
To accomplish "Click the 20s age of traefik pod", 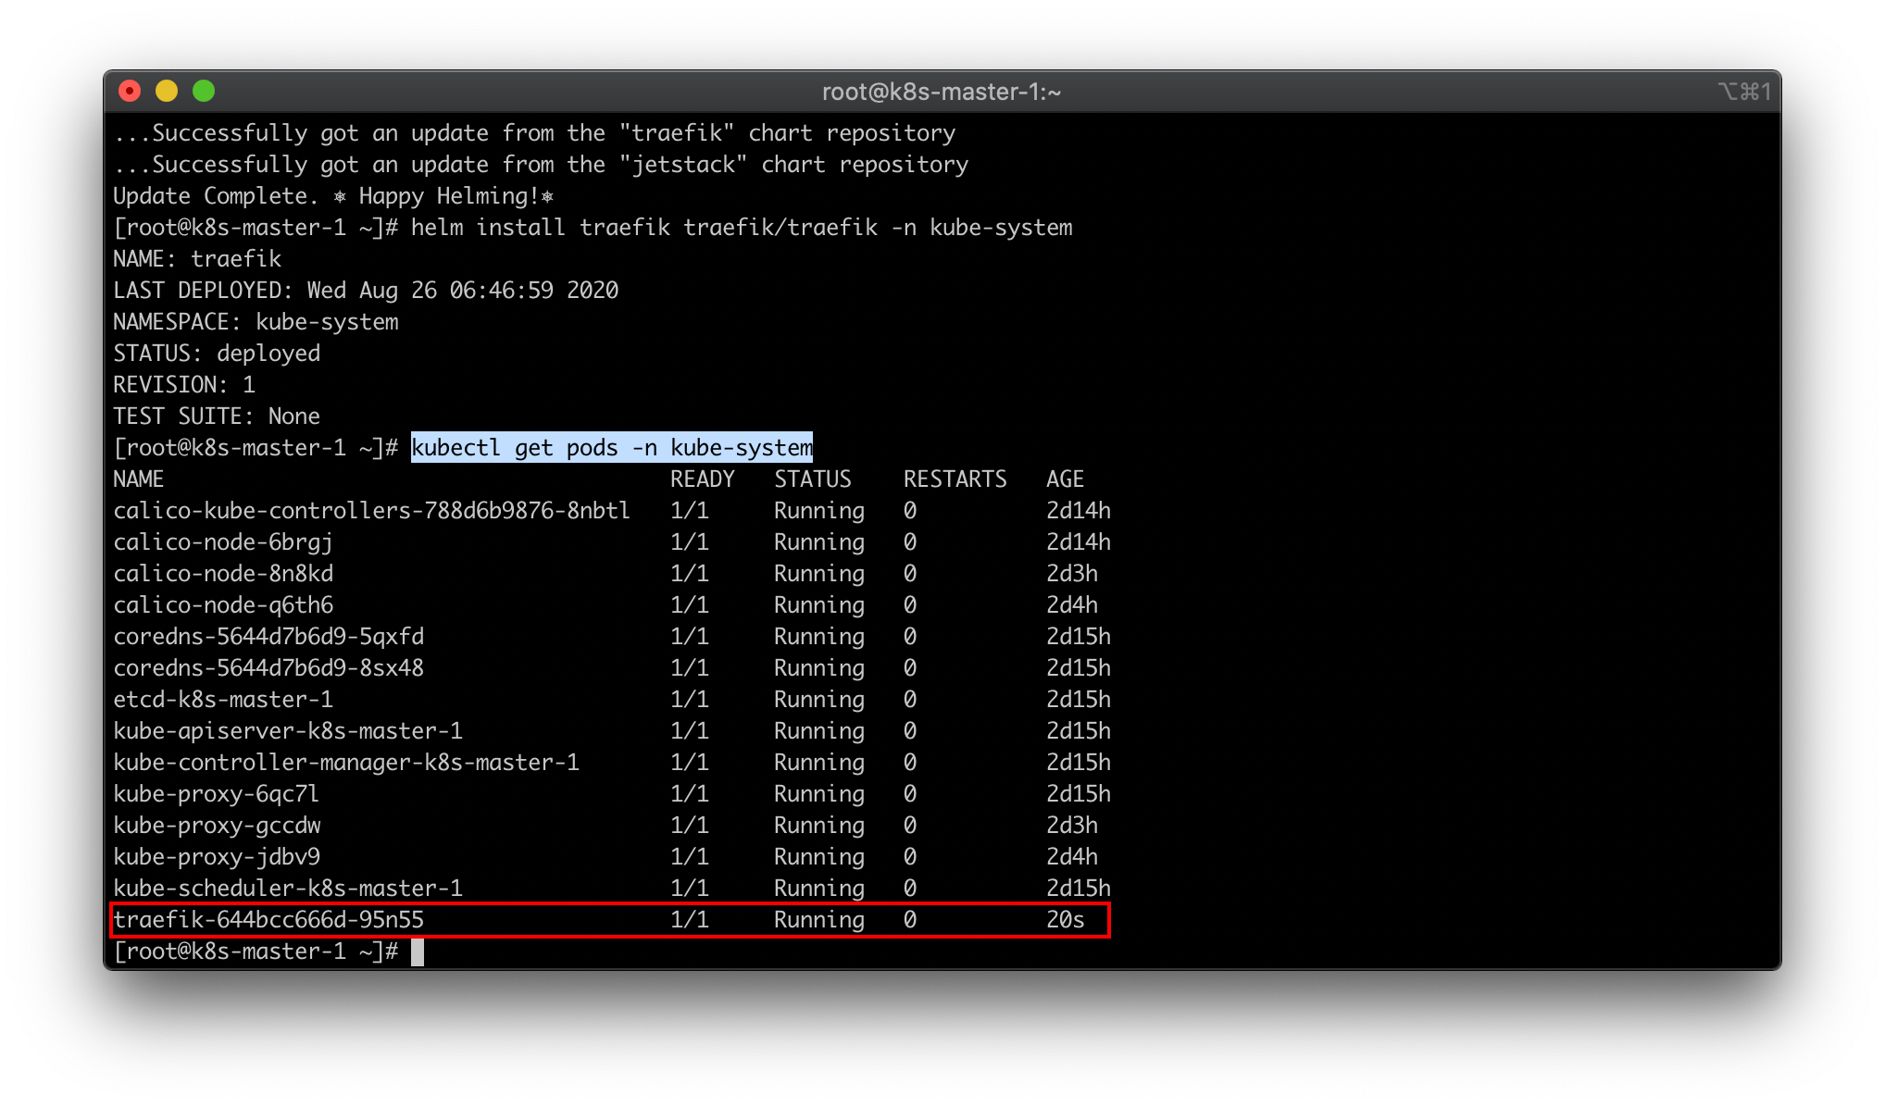I will 1065,920.
